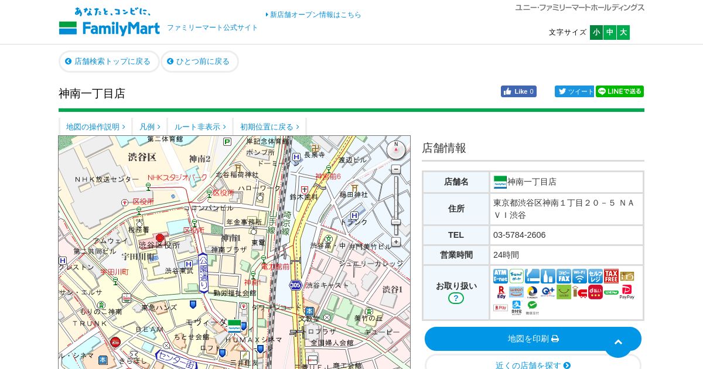Go back via 店舗検索トップに戻る

point(109,61)
